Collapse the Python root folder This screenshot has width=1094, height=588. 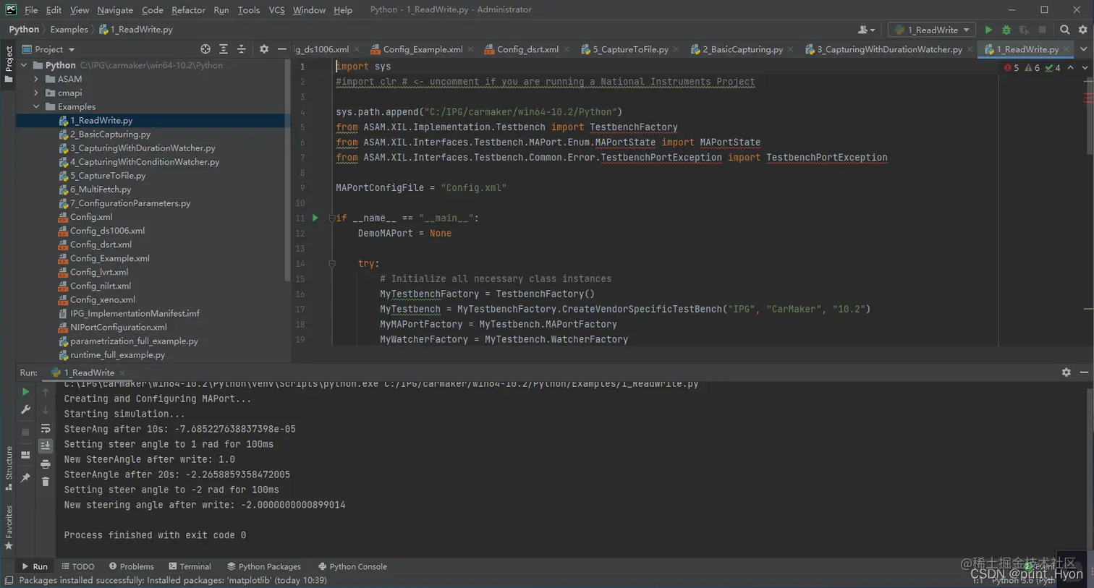coord(24,65)
